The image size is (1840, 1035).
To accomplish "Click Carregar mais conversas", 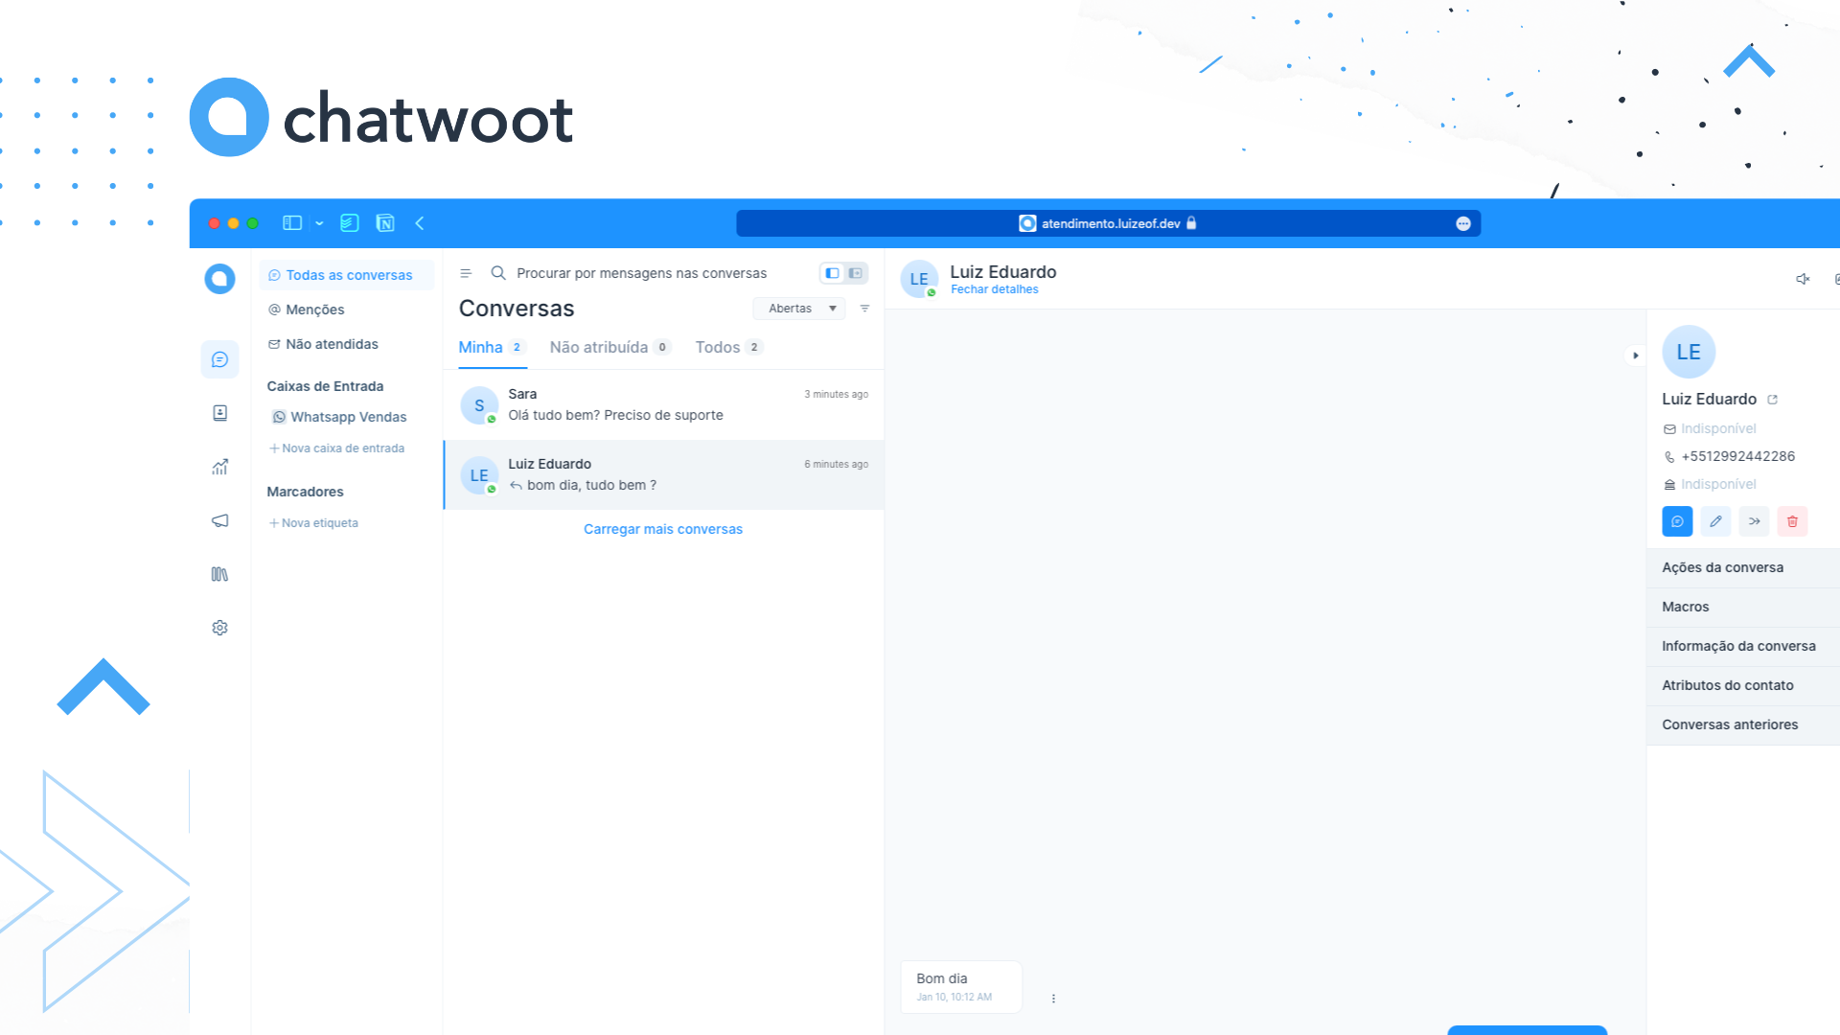I will (663, 529).
